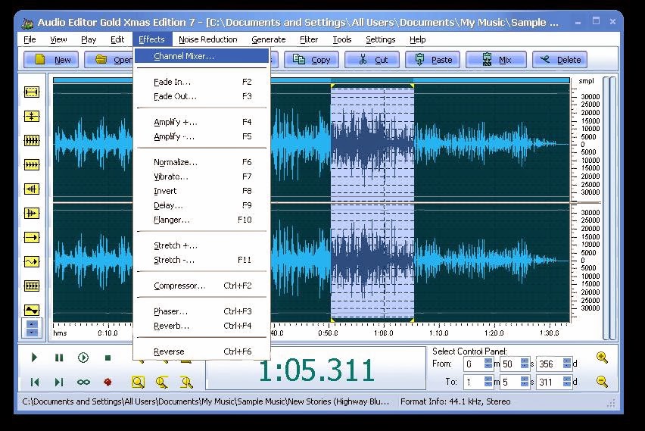Image resolution: width=645 pixels, height=431 pixels.
Task: Click the first sidebar icon with horizontal span bar
Action: point(32,92)
